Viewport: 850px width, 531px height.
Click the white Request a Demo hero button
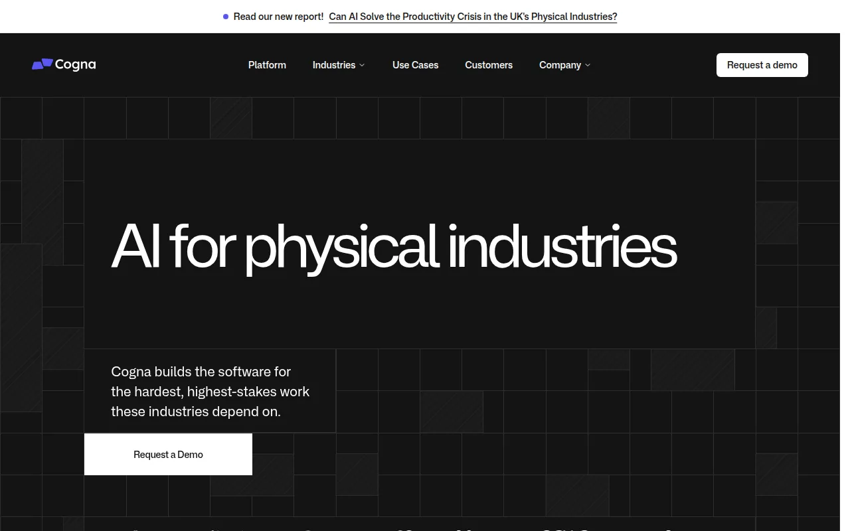168,454
